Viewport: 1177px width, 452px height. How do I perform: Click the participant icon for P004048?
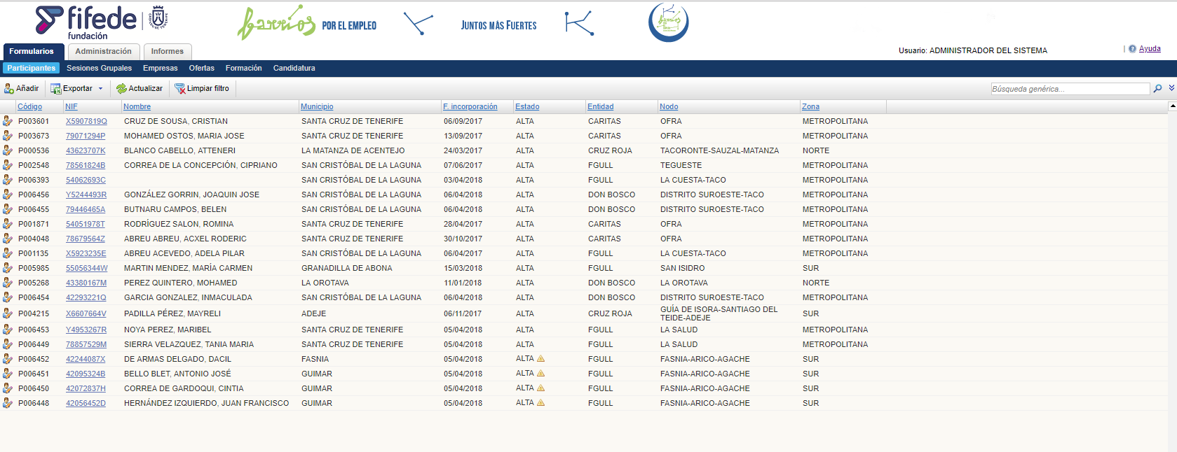pyautogui.click(x=8, y=239)
